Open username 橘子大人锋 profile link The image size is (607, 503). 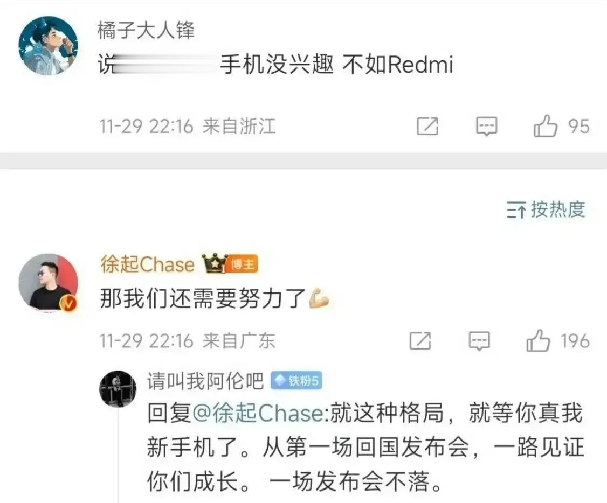tap(146, 30)
